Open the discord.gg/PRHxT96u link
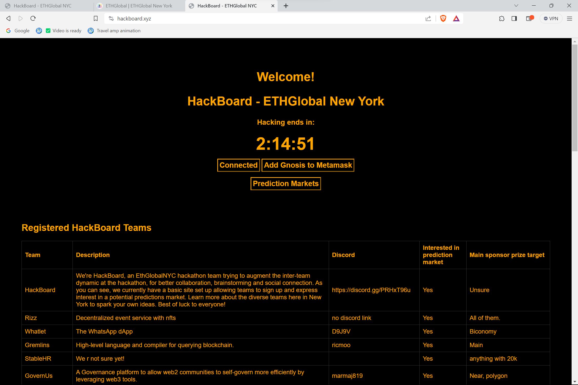Image resolution: width=578 pixels, height=385 pixels. 371,290
